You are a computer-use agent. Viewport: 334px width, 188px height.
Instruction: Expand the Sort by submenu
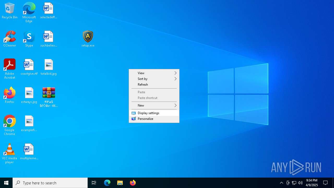click(x=154, y=79)
